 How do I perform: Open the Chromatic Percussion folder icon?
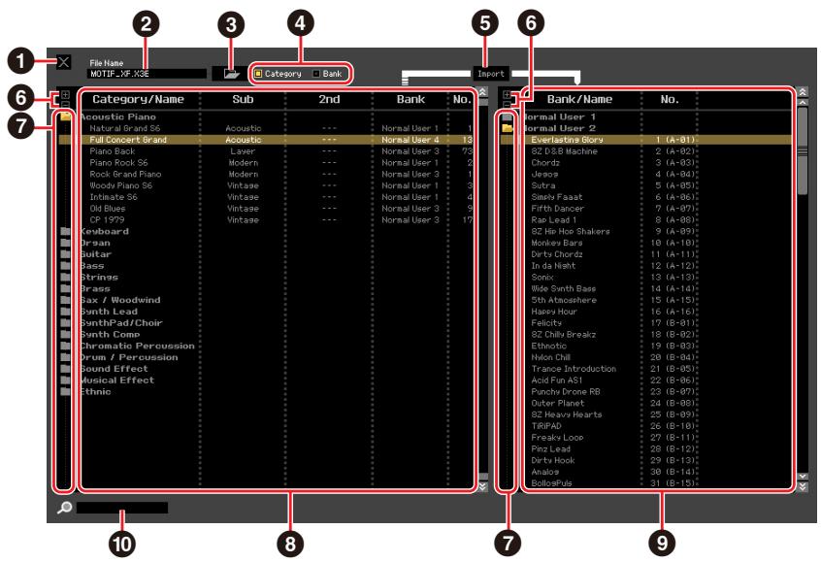pos(65,346)
